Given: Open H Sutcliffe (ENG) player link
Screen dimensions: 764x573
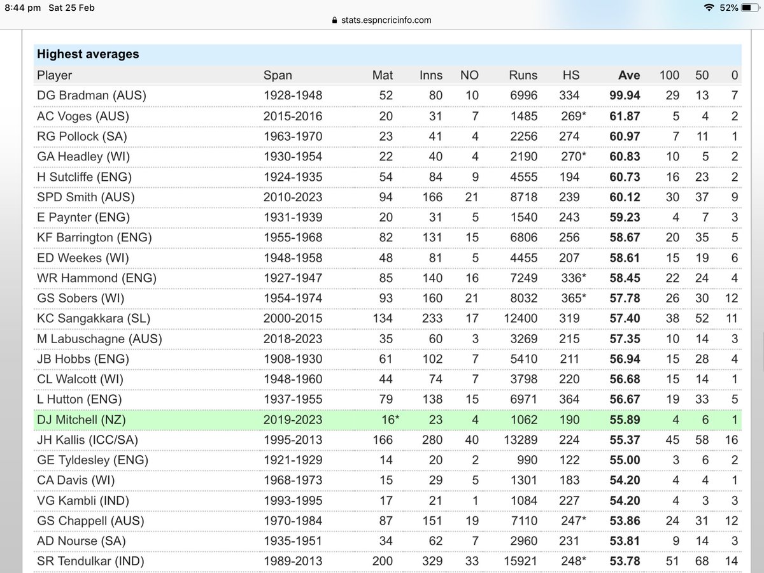Looking at the screenshot, I should click(x=84, y=176).
